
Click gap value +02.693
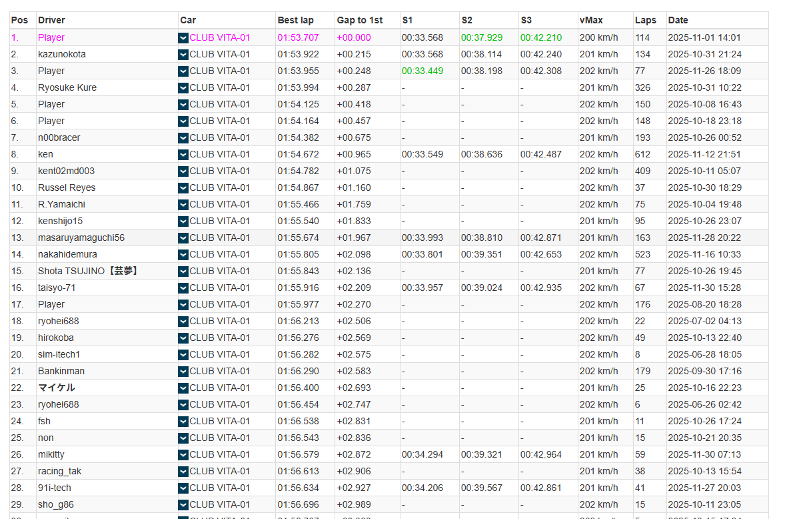coord(354,388)
